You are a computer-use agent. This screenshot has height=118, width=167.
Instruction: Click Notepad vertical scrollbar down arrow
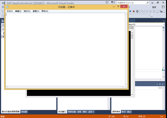pyautogui.click(x=126, y=84)
